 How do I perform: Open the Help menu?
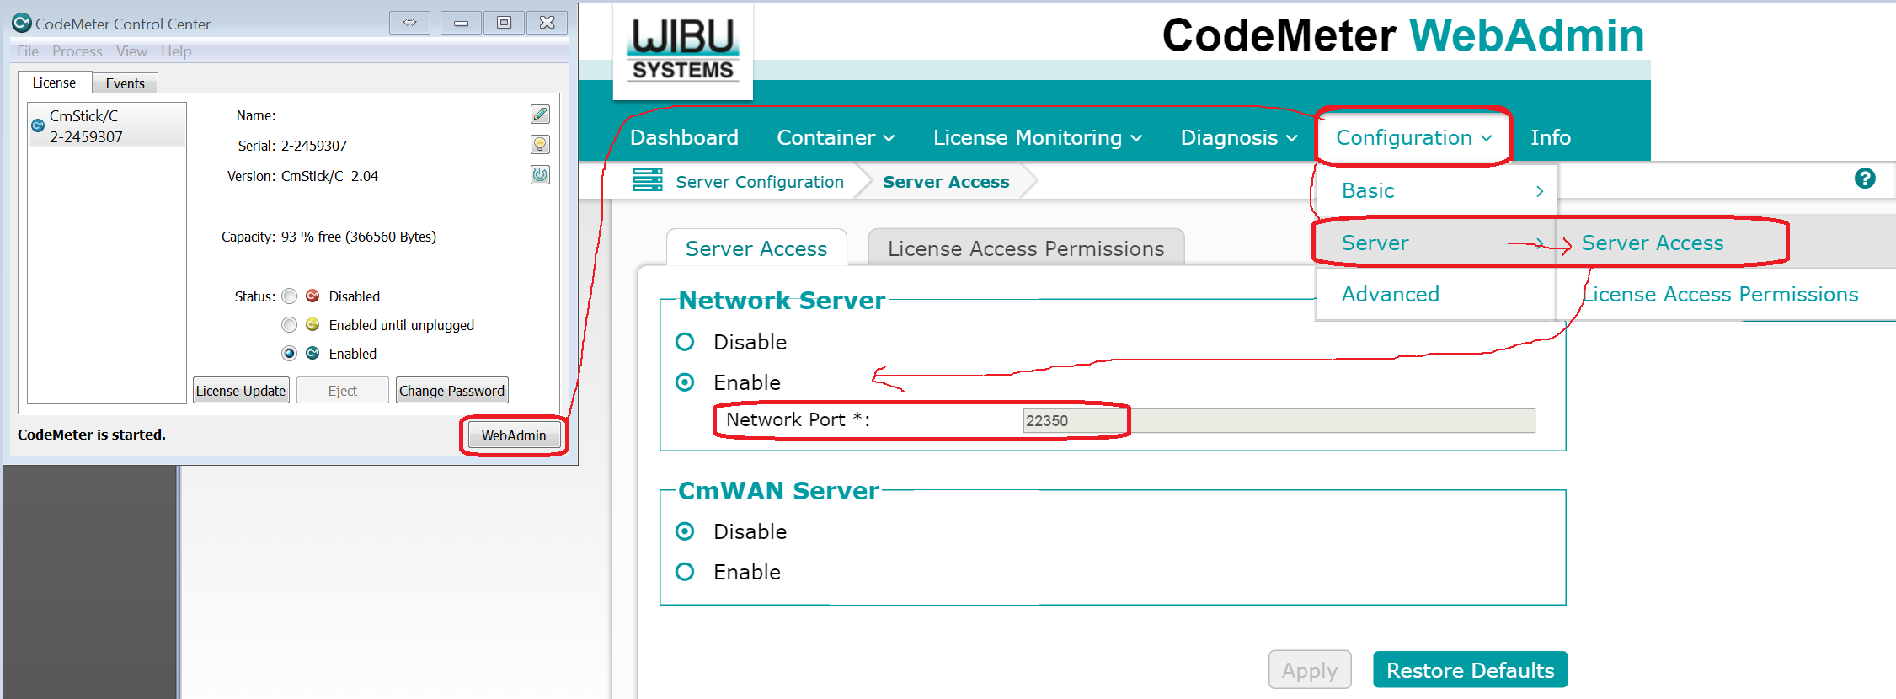point(176,51)
